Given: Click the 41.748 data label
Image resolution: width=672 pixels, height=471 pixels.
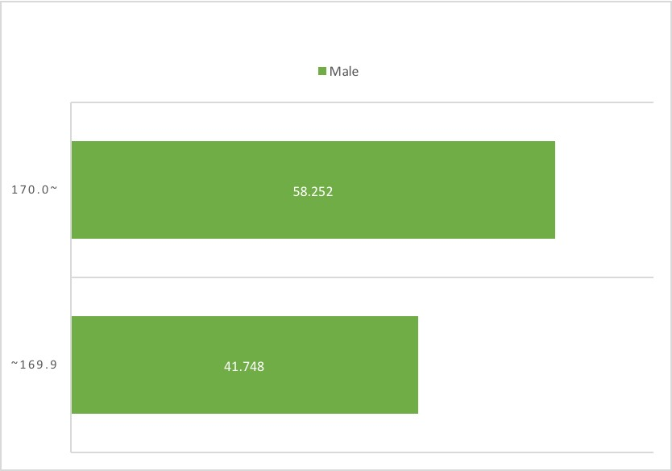Looking at the screenshot, I should (x=244, y=366).
